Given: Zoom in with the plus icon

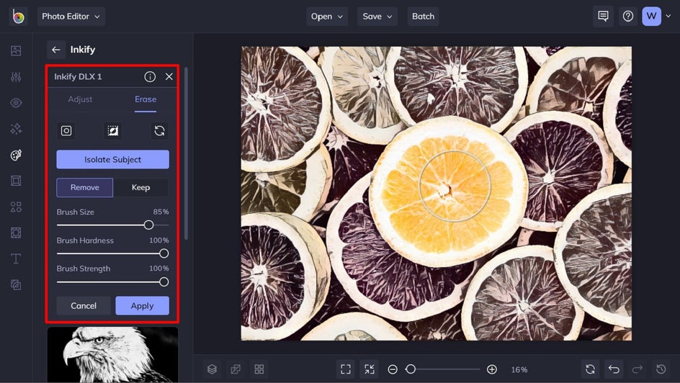Looking at the screenshot, I should [492, 369].
